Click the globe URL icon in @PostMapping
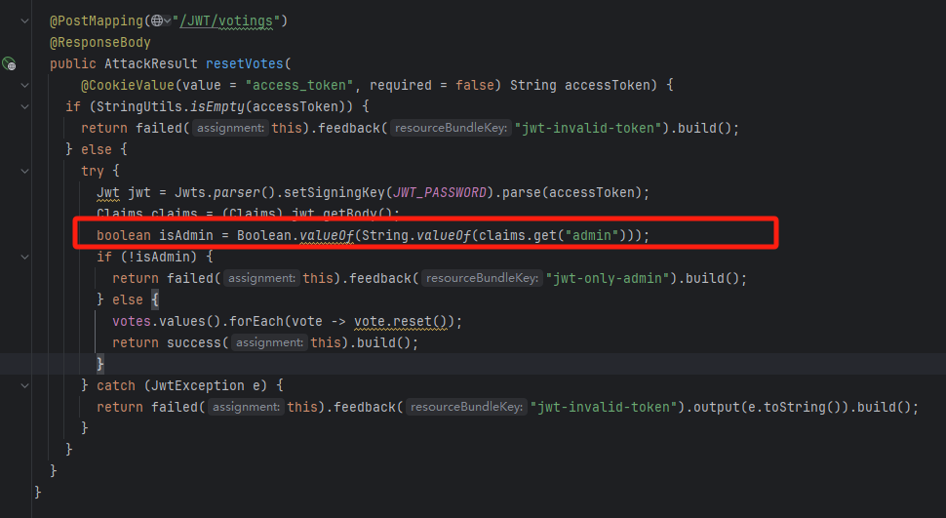Screen dimensions: 946x518 coord(157,20)
